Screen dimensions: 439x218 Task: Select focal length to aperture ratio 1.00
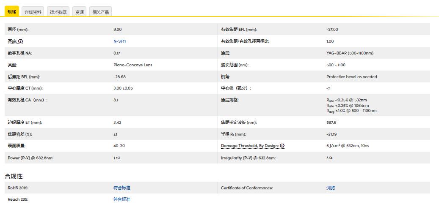[330, 41]
